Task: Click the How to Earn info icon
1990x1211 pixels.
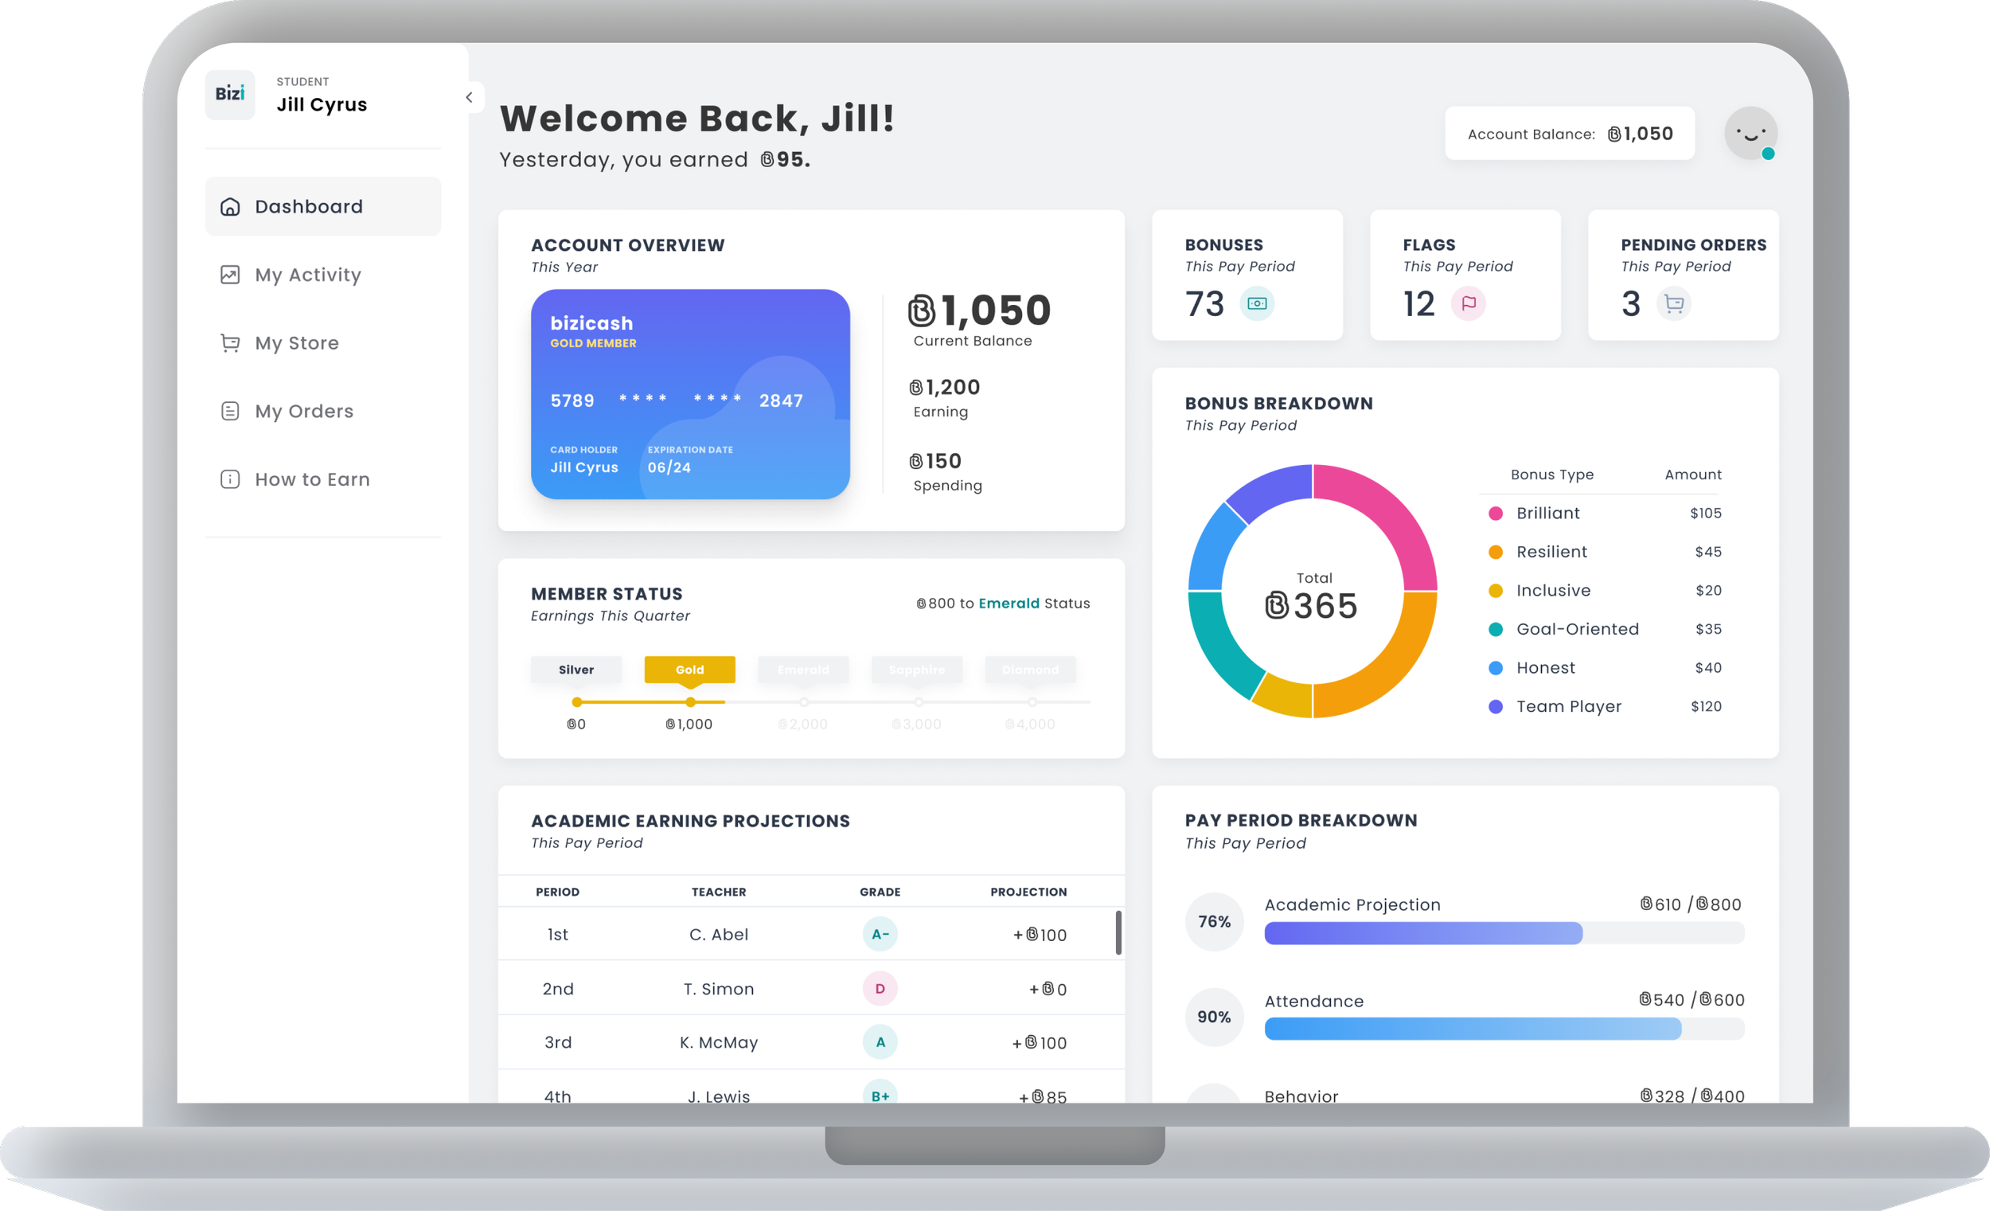Action: [230, 480]
